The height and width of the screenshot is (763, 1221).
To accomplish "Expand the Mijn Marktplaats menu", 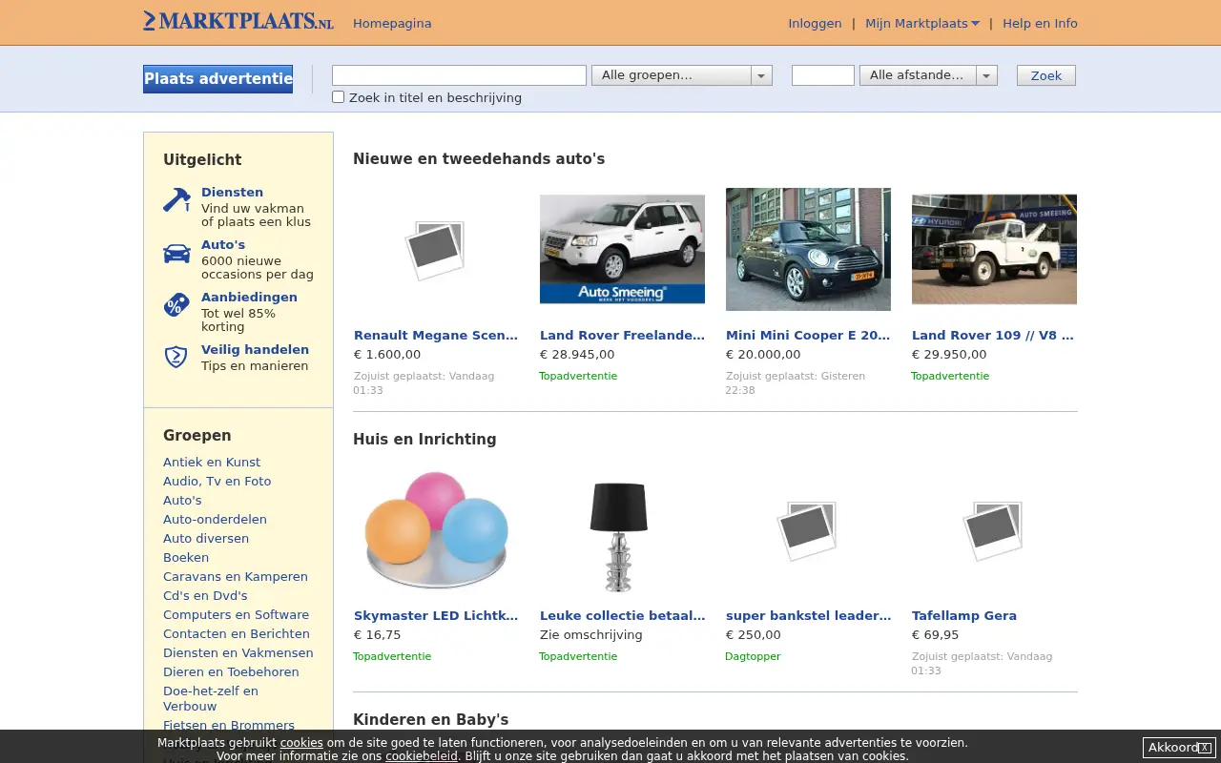I will (x=922, y=23).
